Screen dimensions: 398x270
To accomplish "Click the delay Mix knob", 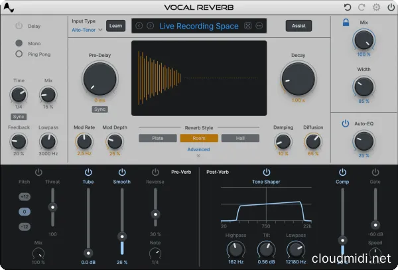I will 48,94.
